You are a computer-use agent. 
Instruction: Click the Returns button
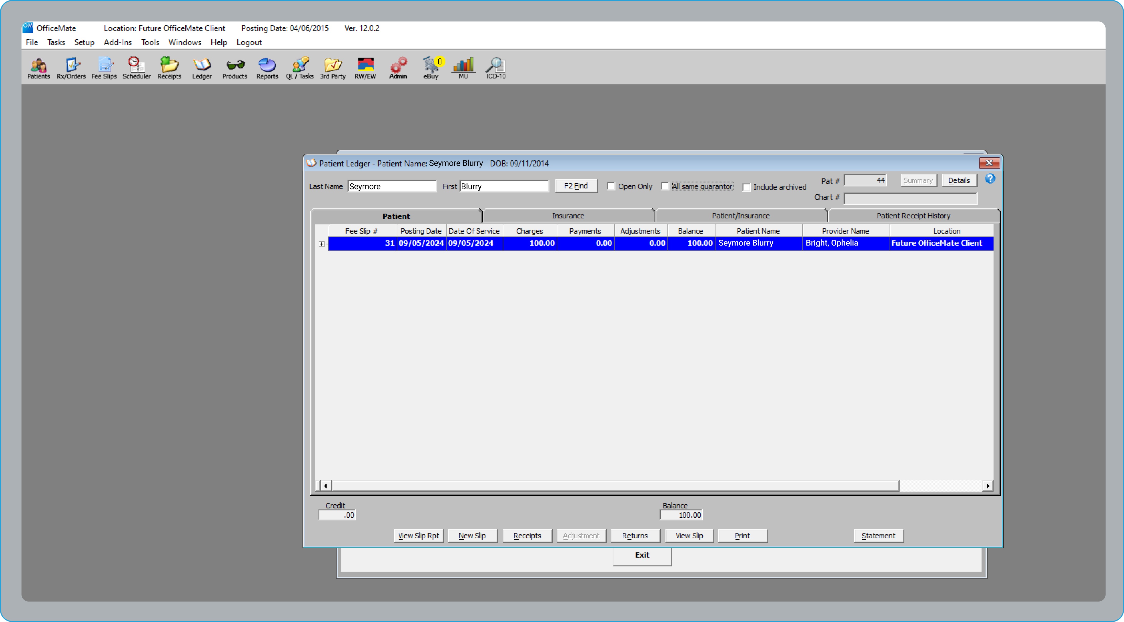coord(635,536)
